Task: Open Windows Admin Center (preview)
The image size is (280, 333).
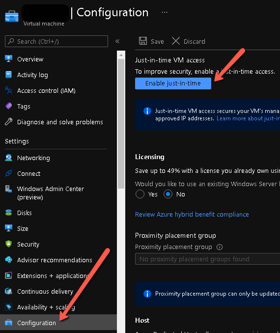Action: [x=50, y=193]
